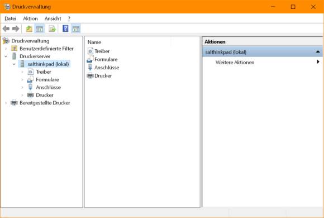Screen dimensions: 324x218
Task: Open the Ansicht menu
Action: click(x=53, y=18)
